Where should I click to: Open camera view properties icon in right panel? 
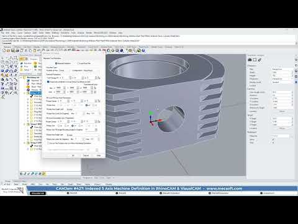[x=250, y=60]
